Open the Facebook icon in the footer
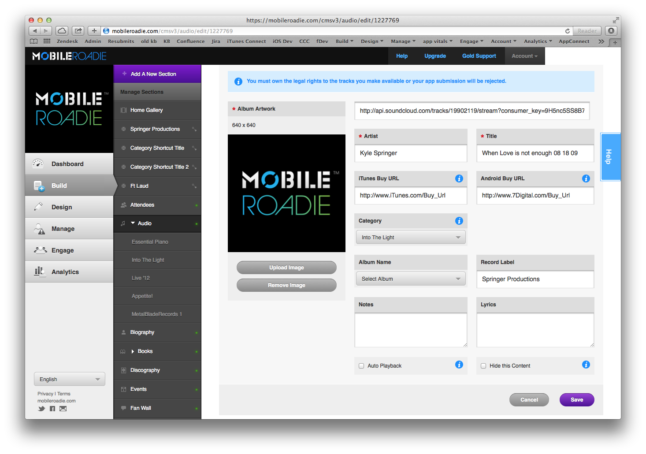Screen dimensions: 646x454 [x=52, y=409]
